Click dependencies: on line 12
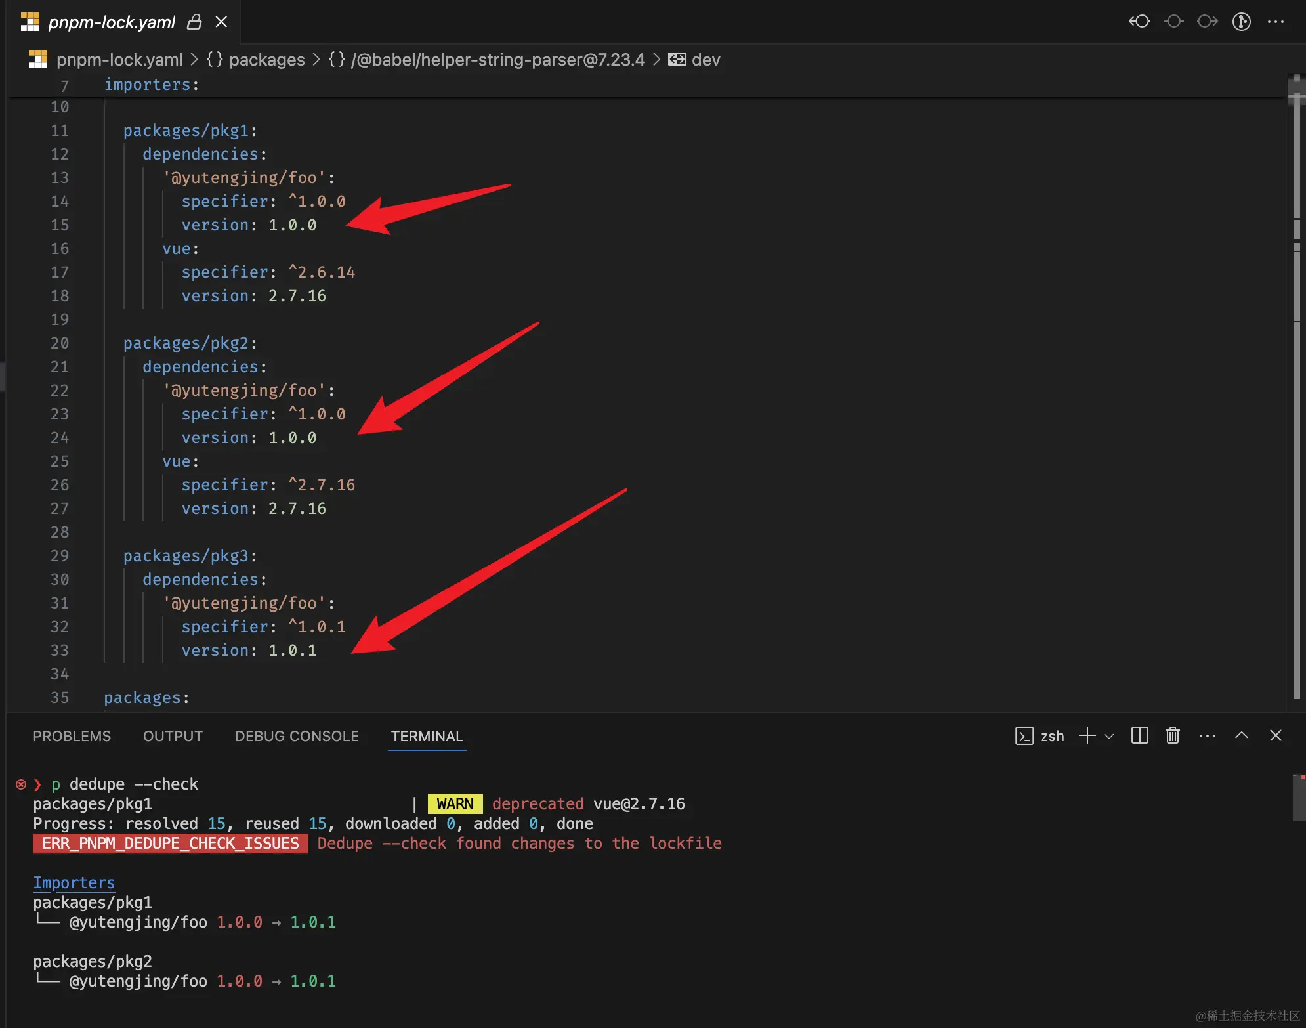The height and width of the screenshot is (1028, 1306). coord(205,154)
